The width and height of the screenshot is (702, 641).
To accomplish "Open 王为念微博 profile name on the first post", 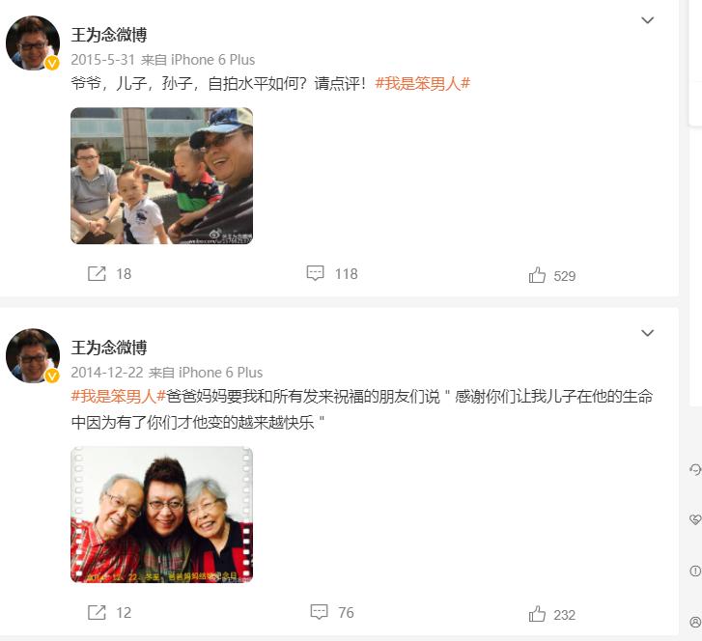I will coord(109,35).
